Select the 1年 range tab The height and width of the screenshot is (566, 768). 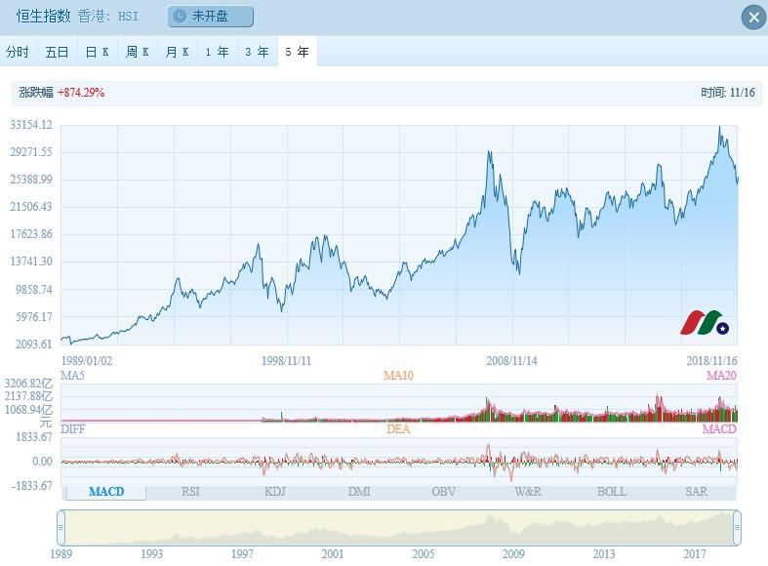click(218, 52)
